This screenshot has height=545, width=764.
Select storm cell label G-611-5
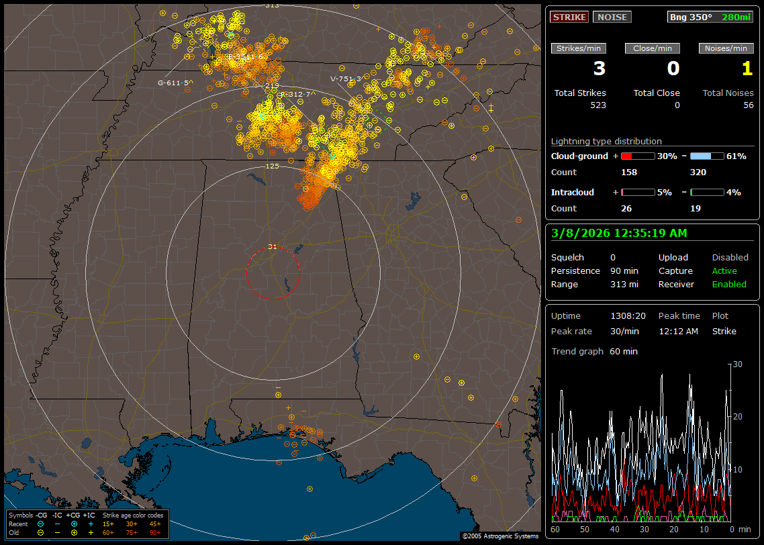coord(175,83)
